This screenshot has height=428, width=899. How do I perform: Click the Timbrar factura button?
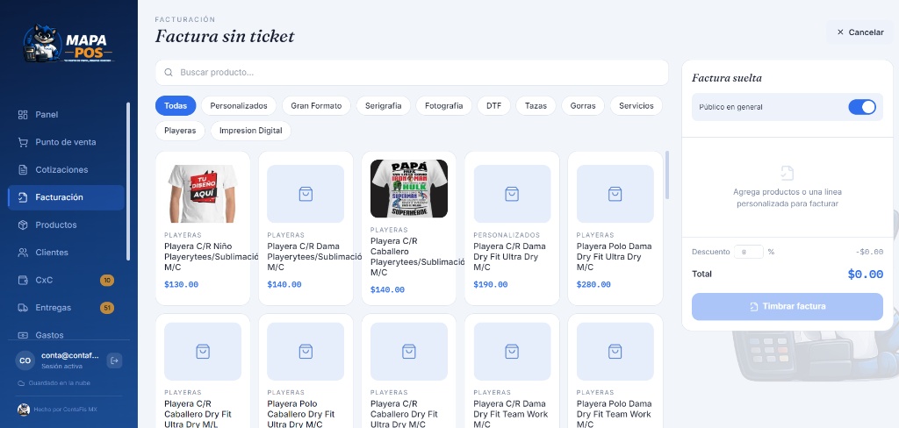(788, 307)
